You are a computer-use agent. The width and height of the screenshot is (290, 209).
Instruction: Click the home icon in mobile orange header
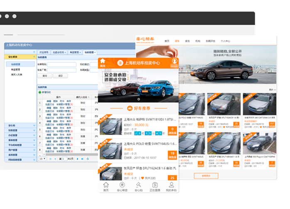(x=103, y=62)
